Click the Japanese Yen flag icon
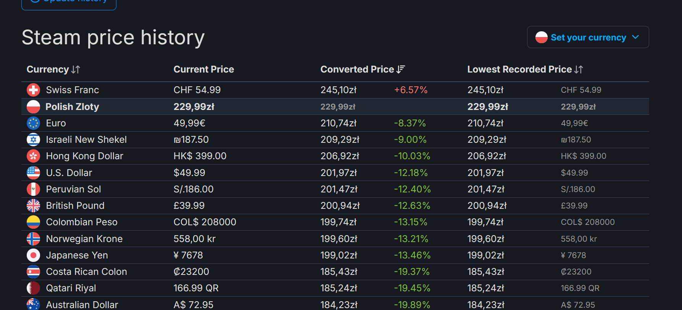Image resolution: width=682 pixels, height=310 pixels. click(33, 255)
